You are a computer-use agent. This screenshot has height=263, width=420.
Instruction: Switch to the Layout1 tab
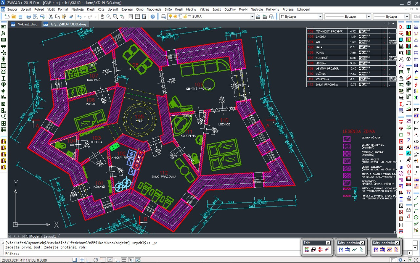coord(50,236)
